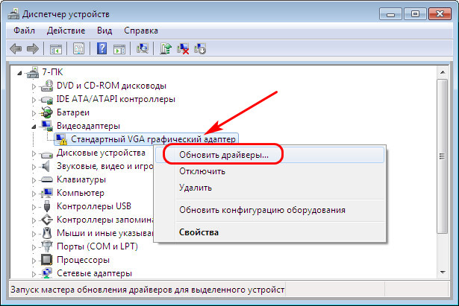Open the Вид menu
Screen dimensions: 459x306
104,31
